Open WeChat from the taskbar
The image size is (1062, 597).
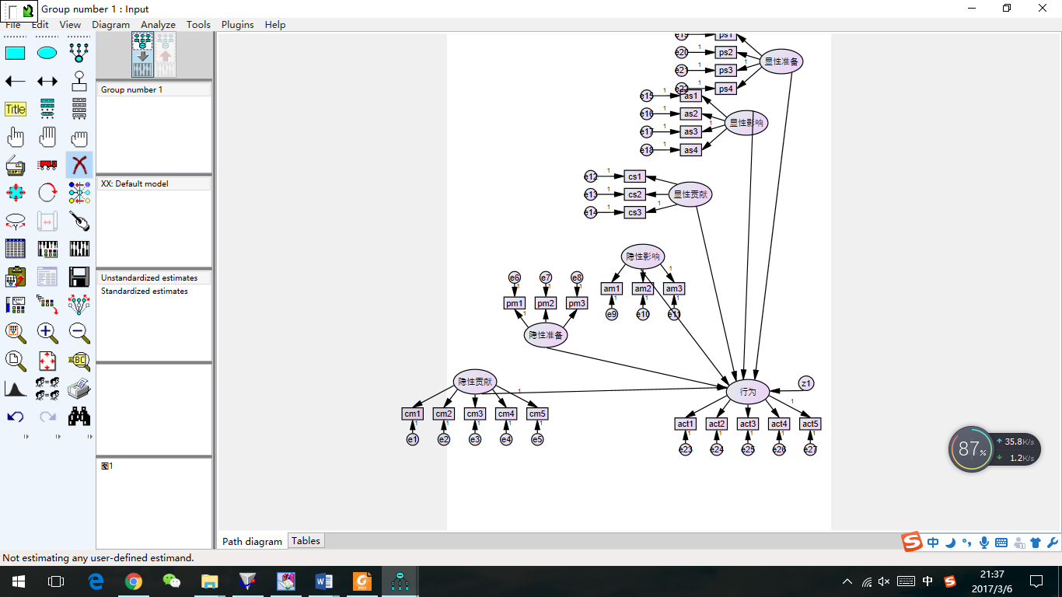172,581
